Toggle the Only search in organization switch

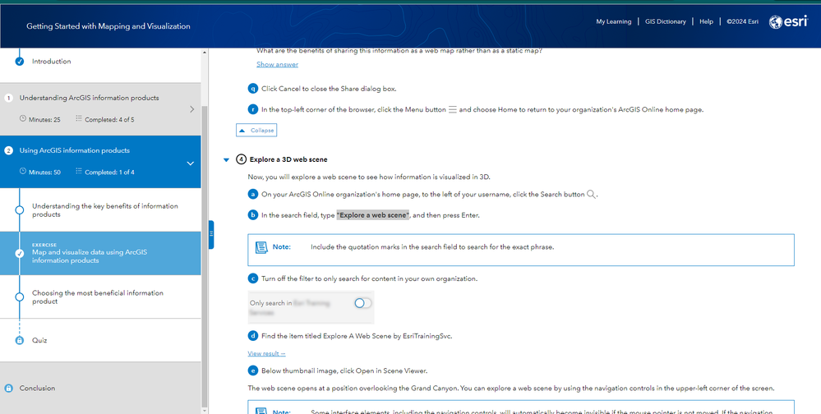(362, 303)
